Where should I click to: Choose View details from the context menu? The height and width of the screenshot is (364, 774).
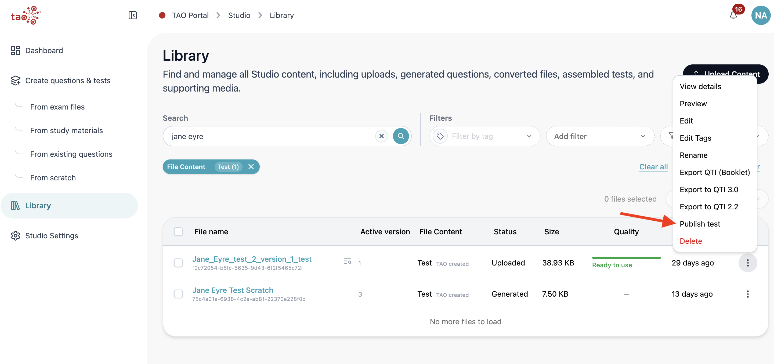click(700, 86)
